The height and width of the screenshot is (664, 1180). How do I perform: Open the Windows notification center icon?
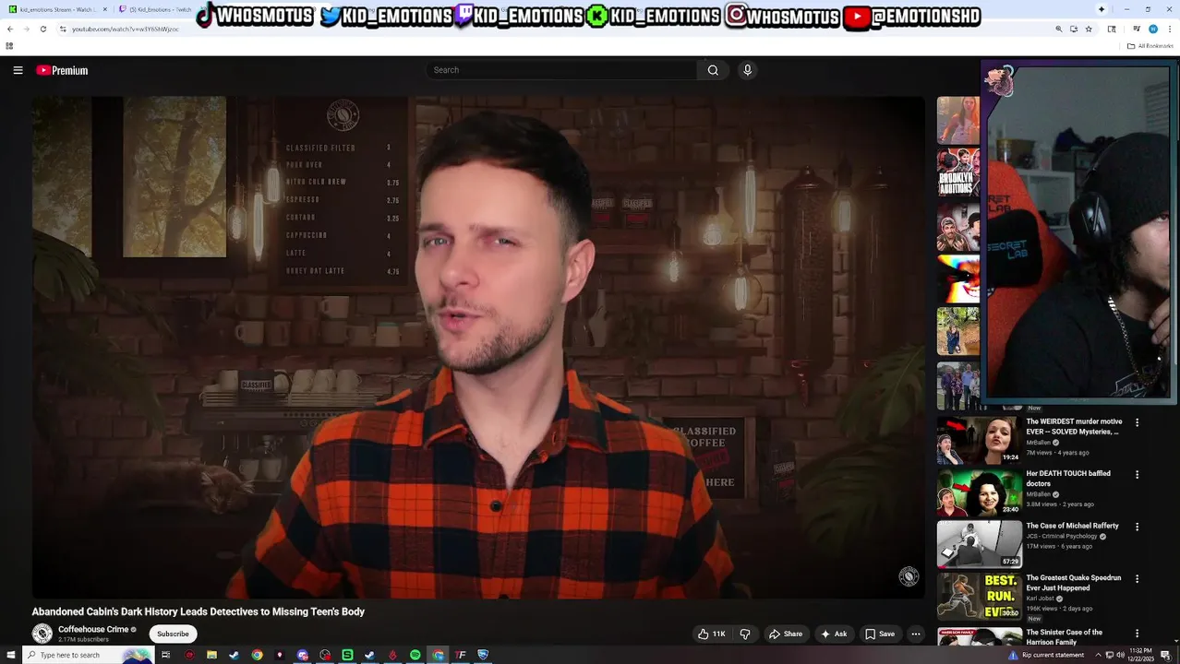click(1167, 655)
